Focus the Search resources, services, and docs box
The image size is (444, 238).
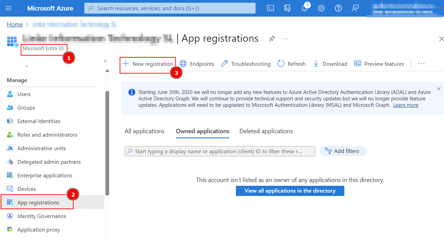point(170,8)
